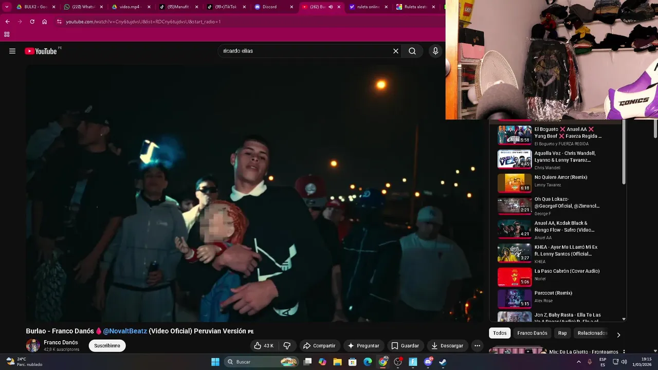Open Discord from the taskbar

(428, 362)
